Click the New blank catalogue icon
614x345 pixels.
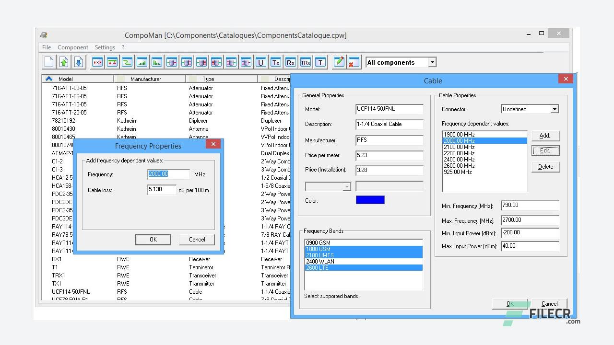pyautogui.click(x=49, y=62)
